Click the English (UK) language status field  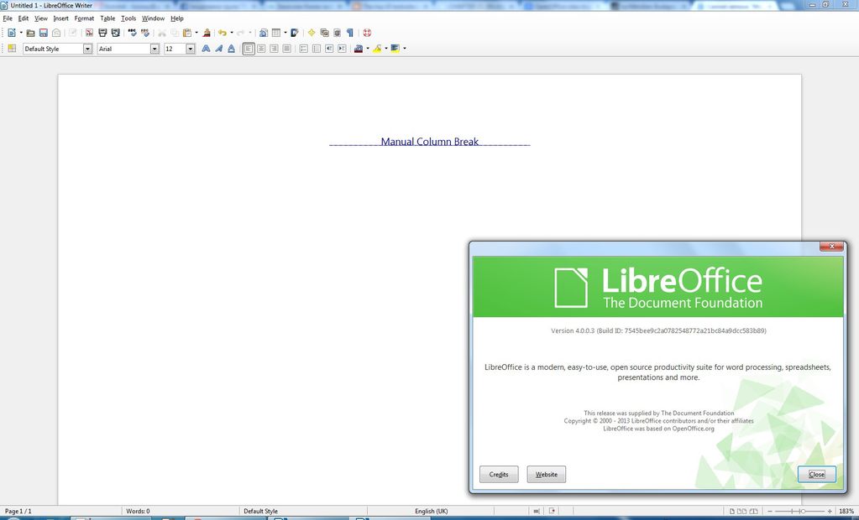point(431,512)
